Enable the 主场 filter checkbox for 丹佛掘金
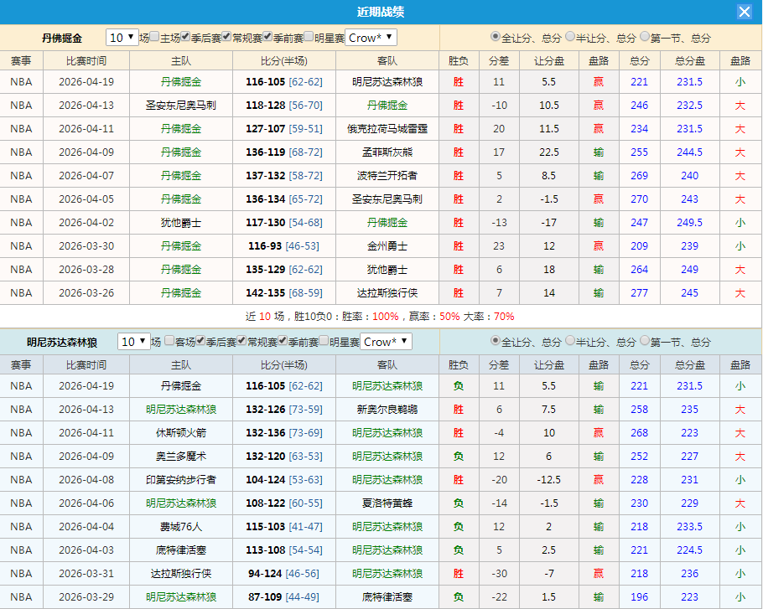The image size is (763, 609). pyautogui.click(x=153, y=37)
